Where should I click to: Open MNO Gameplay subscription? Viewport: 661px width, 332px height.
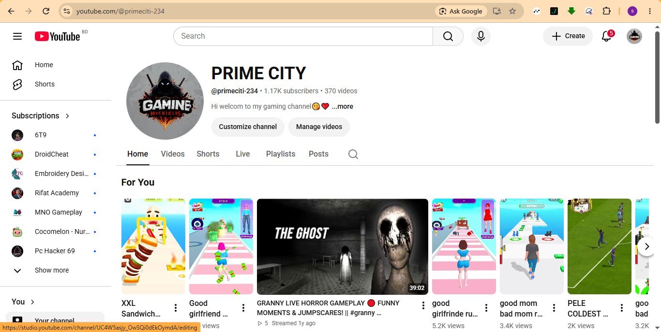[x=55, y=212]
